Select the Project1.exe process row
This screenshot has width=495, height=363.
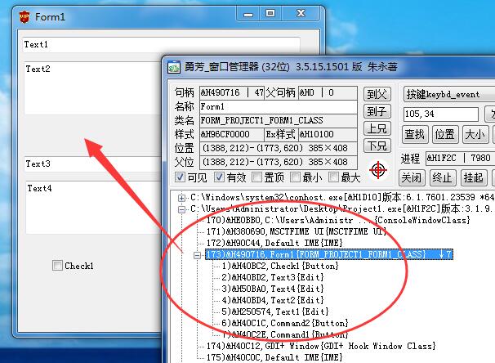coord(342,208)
